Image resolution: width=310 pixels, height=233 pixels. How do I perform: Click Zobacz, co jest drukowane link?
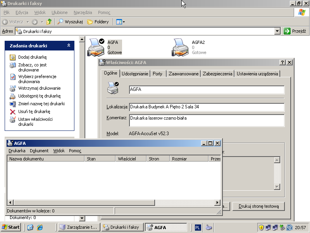[33, 67]
